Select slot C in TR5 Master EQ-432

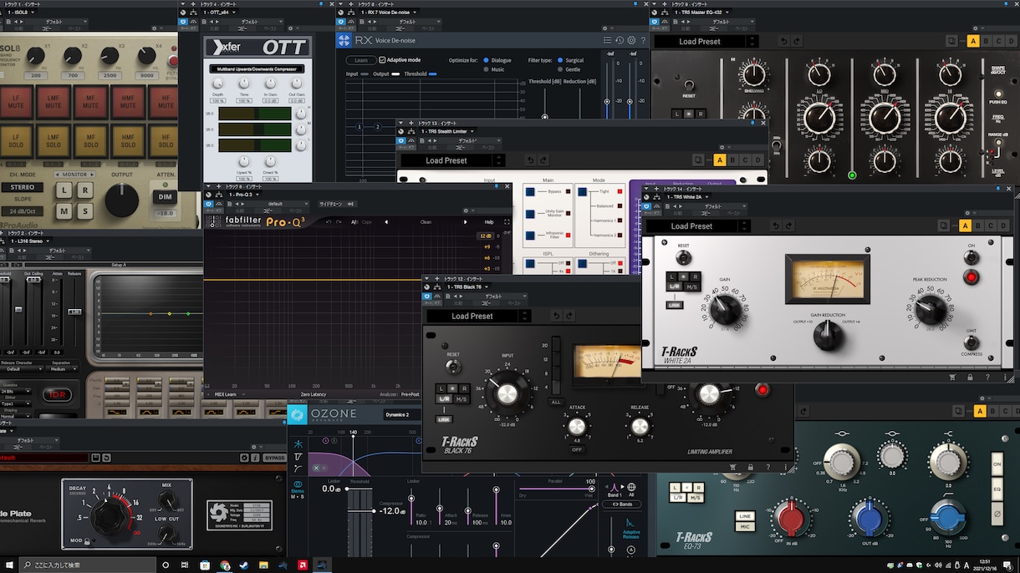(x=1000, y=41)
